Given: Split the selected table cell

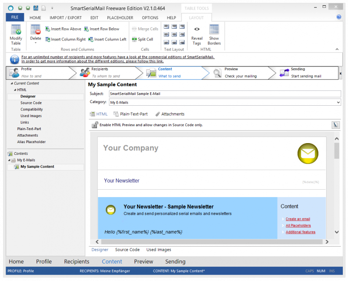Looking at the screenshot, I should (143, 39).
